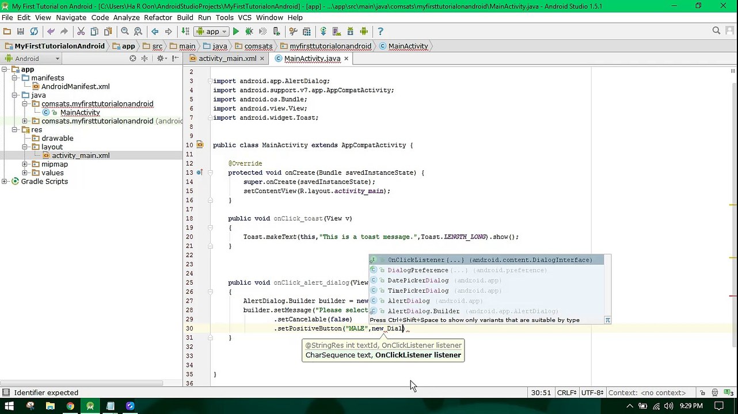The width and height of the screenshot is (738, 414).
Task: Open file with the folder toolbar icon
Action: tap(7, 32)
